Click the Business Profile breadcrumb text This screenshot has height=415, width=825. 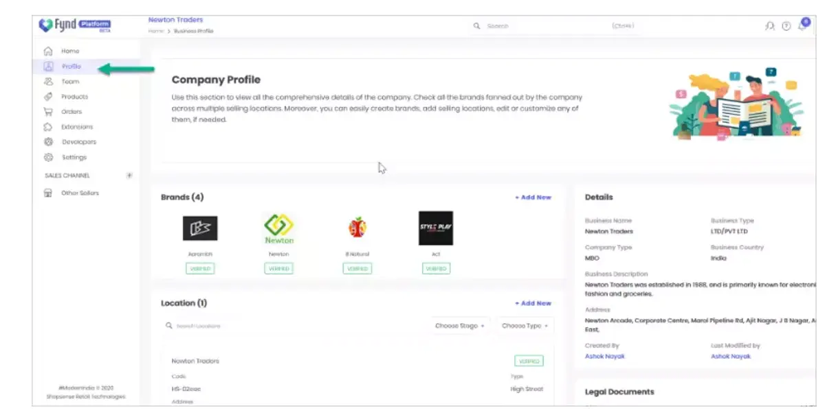point(194,32)
